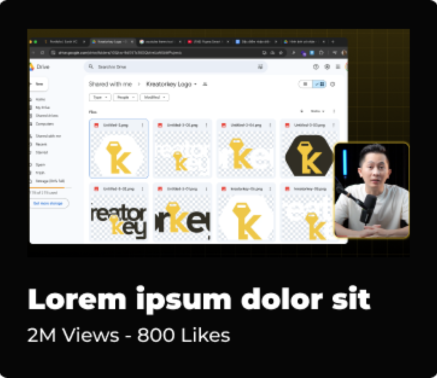Bookmark this page with star icon
The width and height of the screenshot is (437, 378).
281,53
